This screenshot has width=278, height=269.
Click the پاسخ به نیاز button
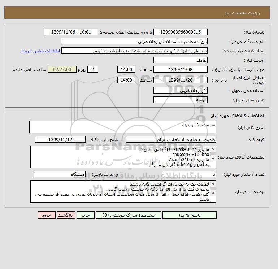[x=189, y=215]
